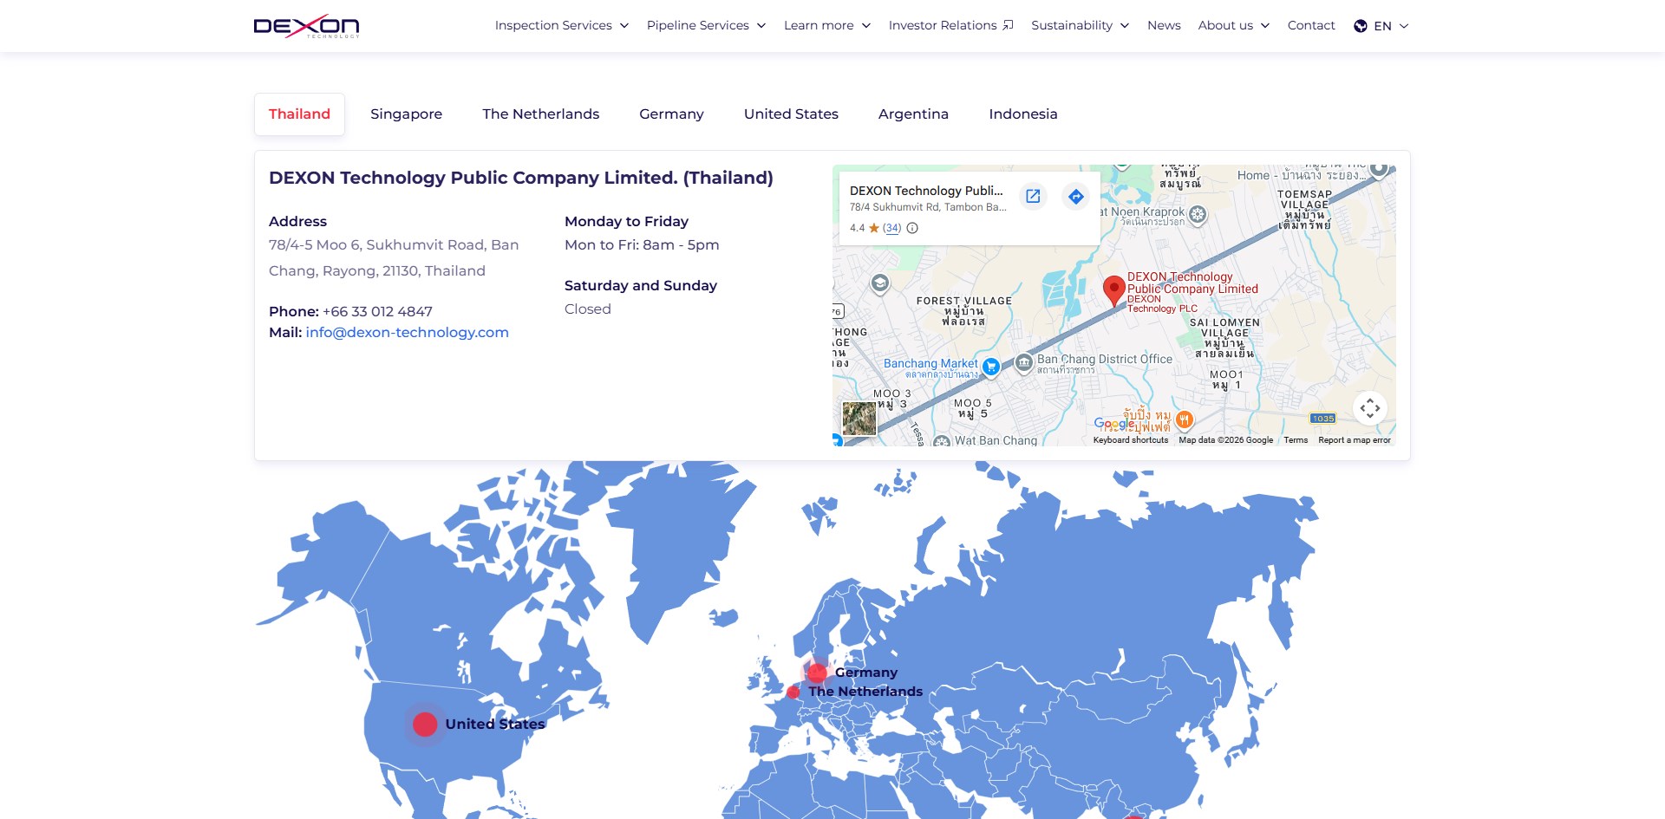Expand About us menu

click(x=1234, y=25)
